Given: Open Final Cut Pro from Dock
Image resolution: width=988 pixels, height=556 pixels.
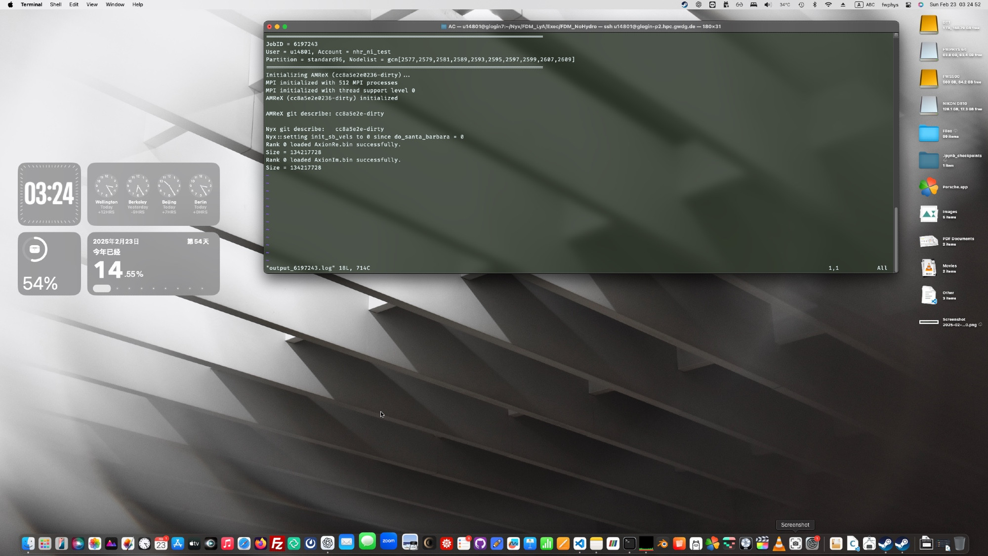Looking at the screenshot, I should pyautogui.click(x=762, y=544).
